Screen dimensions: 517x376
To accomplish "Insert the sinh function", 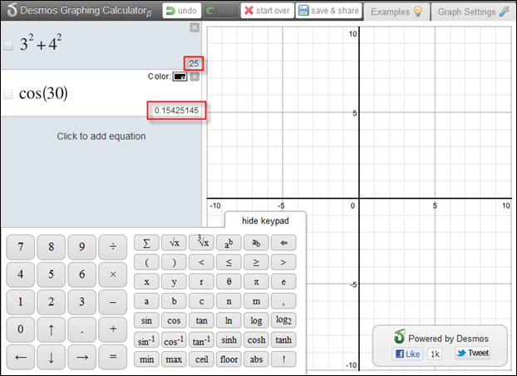I will pos(229,339).
